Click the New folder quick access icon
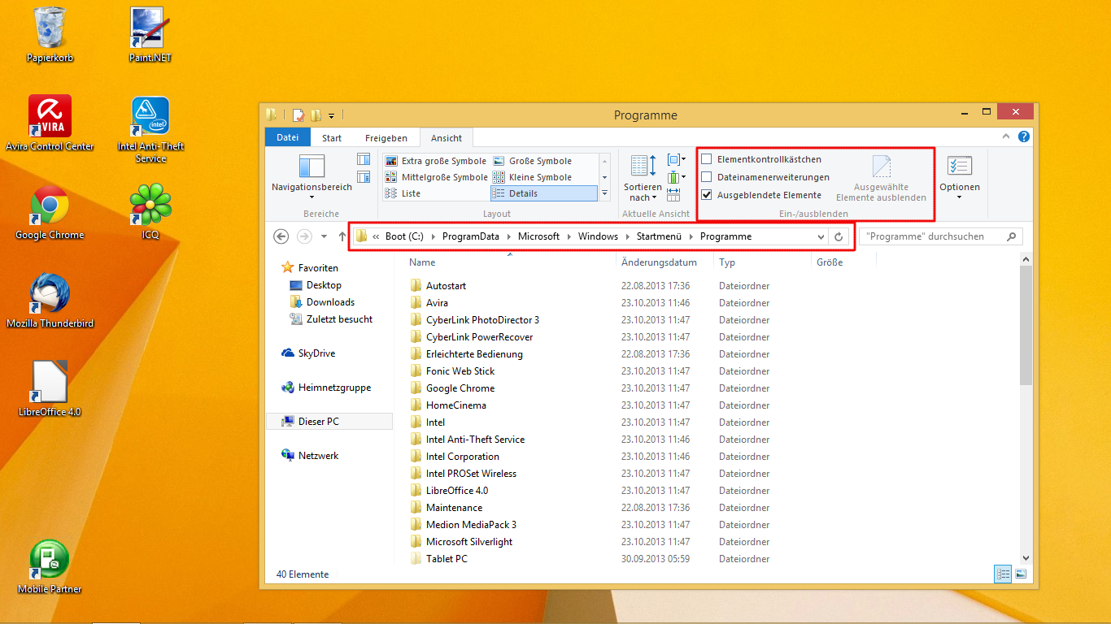The image size is (1111, 624). (x=316, y=115)
